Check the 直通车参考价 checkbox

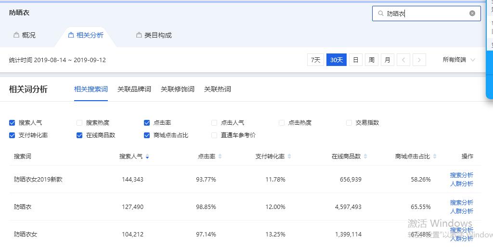[x=214, y=135]
